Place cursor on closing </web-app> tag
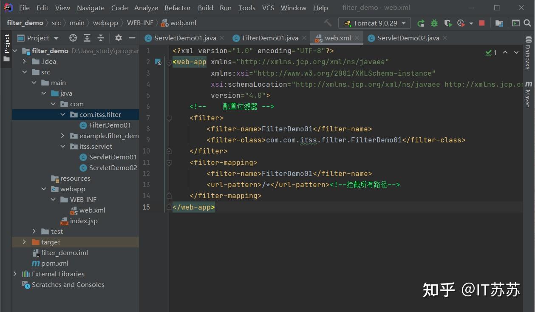This screenshot has width=535, height=312. tap(194, 207)
